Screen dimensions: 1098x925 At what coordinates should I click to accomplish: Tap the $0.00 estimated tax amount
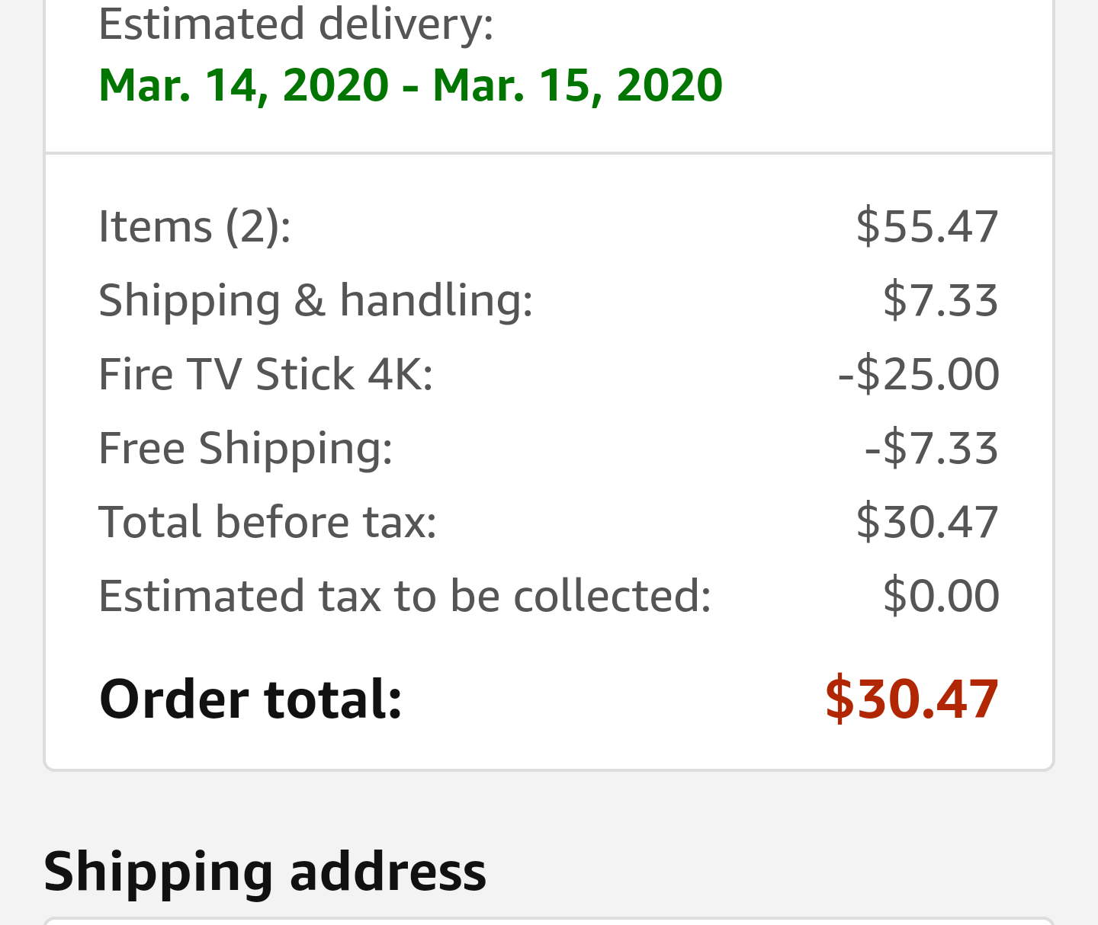tap(940, 596)
